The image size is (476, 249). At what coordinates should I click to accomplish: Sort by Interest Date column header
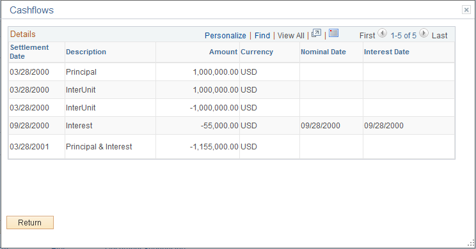386,52
